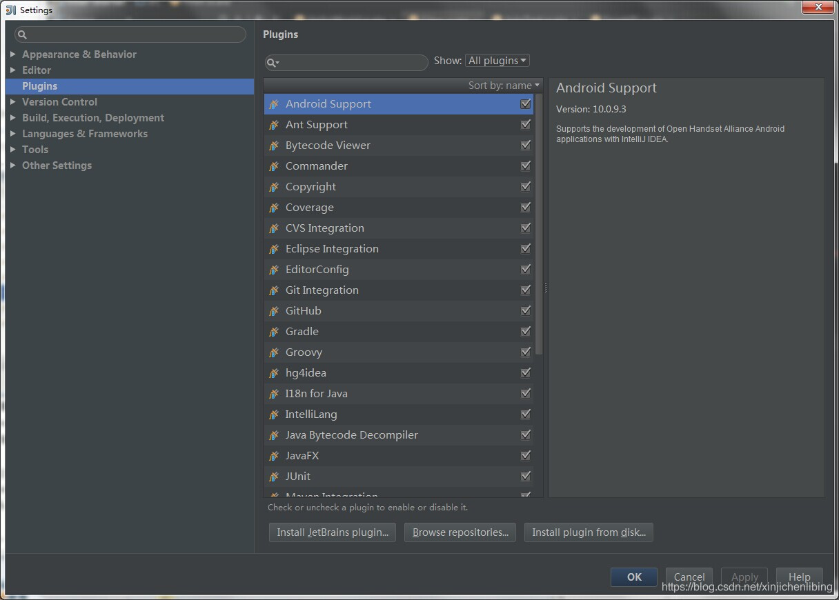The width and height of the screenshot is (839, 600).
Task: Click the Bytecode Viewer plugin icon
Action: pos(274,146)
